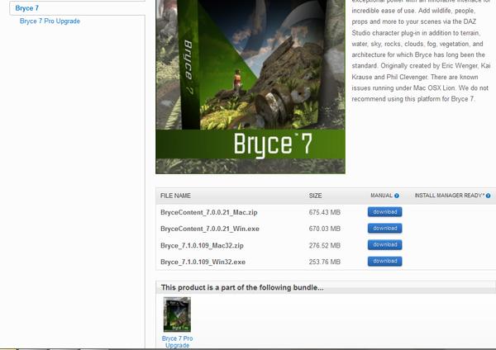Click the INSTALL MANAGER READY header label
Image resolution: width=496 pixels, height=350 pixels.
449,196
